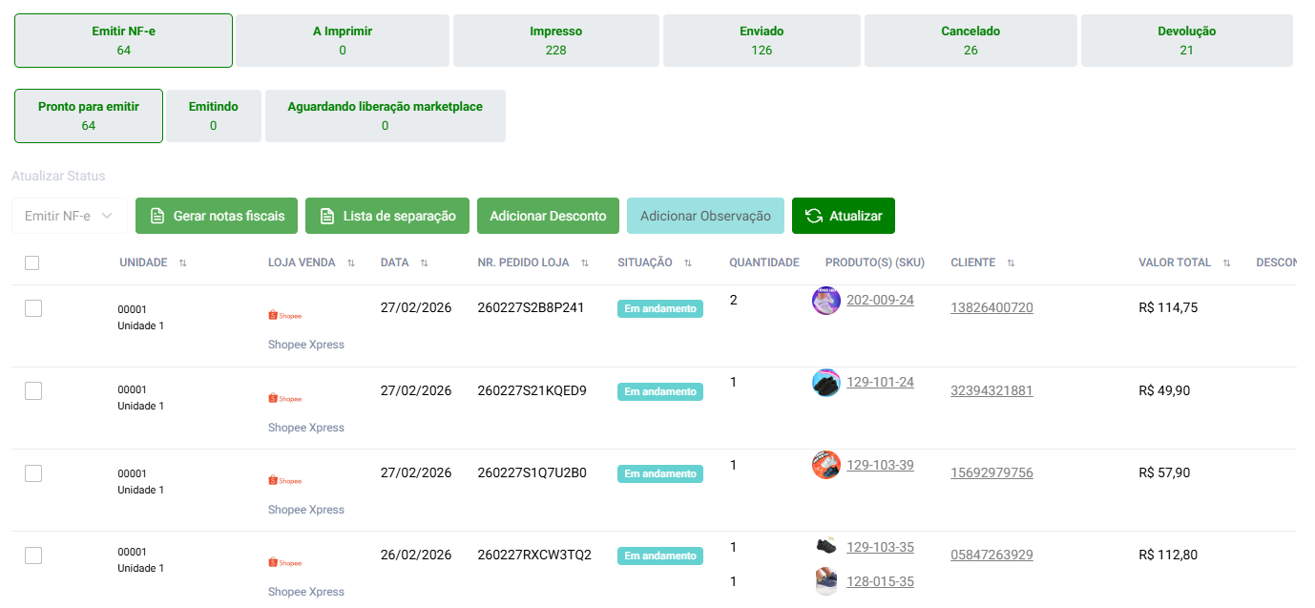1315x608 pixels.
Task: Tick checkbox for order 260227RXCW3TQ2
Action: 33,556
